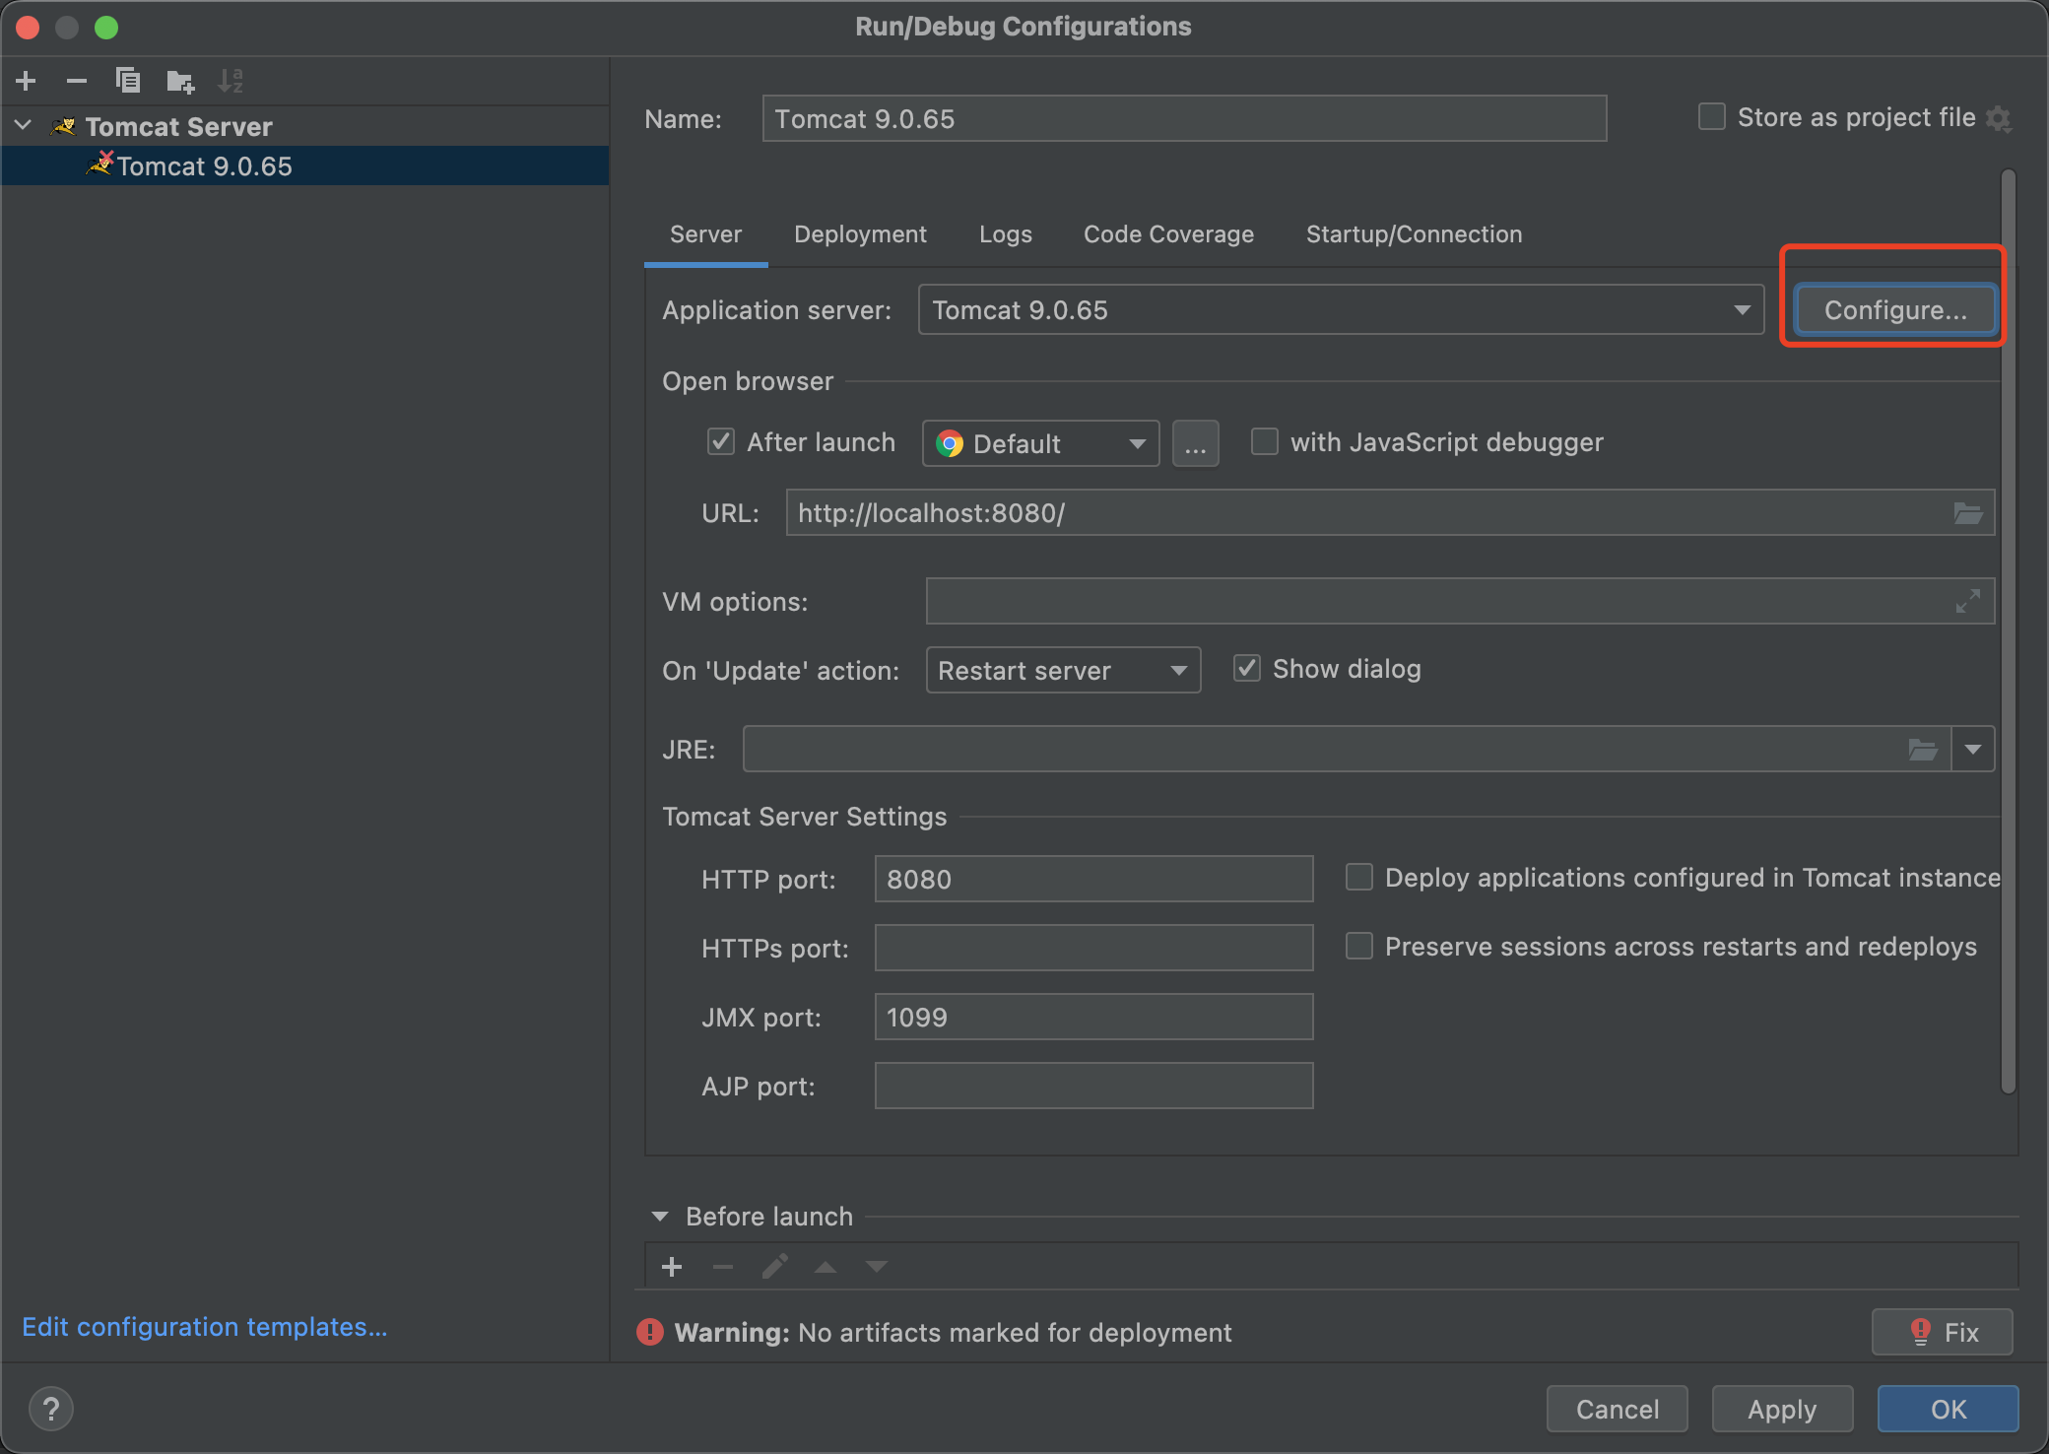Add a Before launch task
Viewport: 2049px width, 1454px height.
(x=672, y=1267)
